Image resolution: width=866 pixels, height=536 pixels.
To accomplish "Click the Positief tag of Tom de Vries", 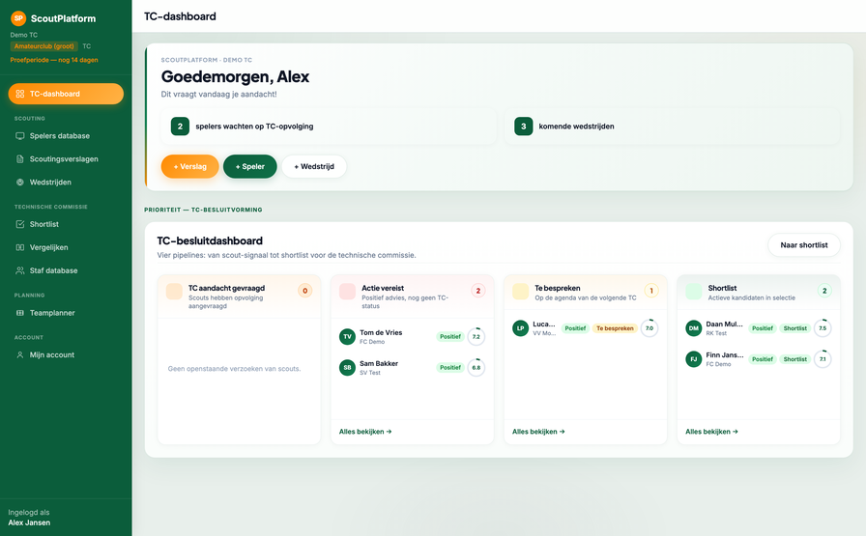I will 450,337.
